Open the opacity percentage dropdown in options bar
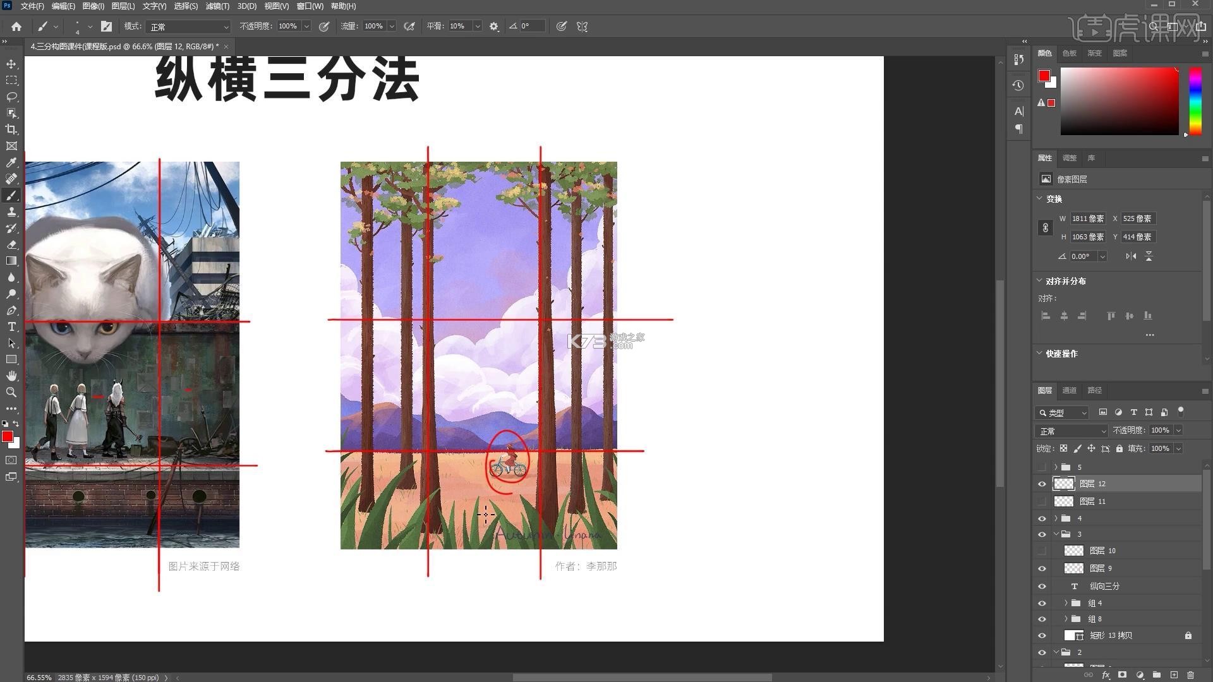 306,27
